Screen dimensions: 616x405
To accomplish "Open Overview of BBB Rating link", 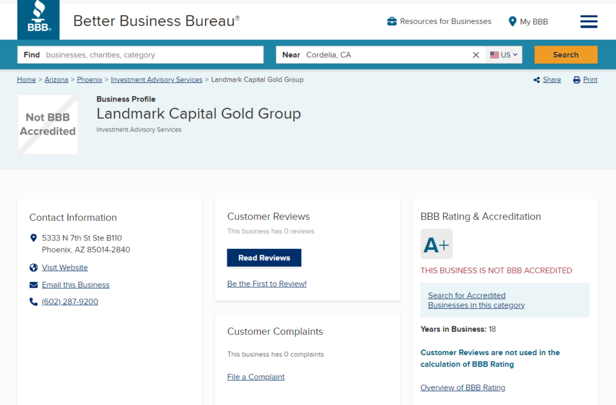I will [463, 388].
